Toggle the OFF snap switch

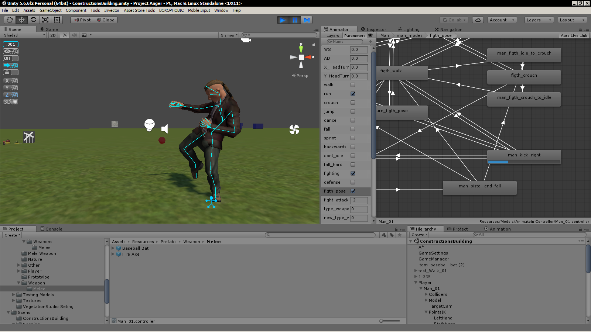click(11, 58)
